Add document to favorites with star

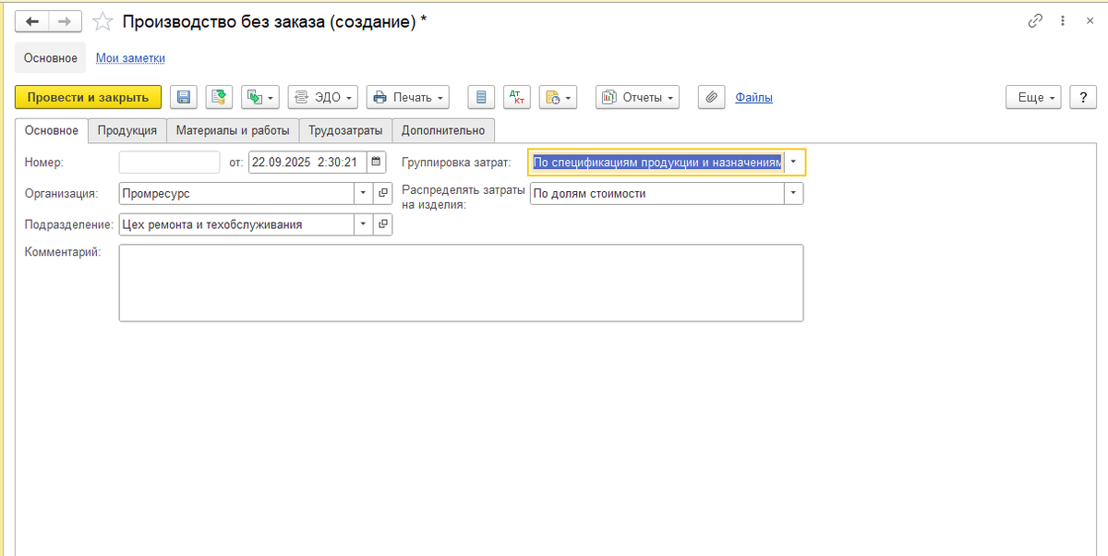(x=104, y=21)
